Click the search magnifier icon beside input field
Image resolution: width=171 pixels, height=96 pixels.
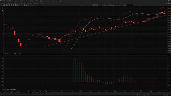coord(125,5)
